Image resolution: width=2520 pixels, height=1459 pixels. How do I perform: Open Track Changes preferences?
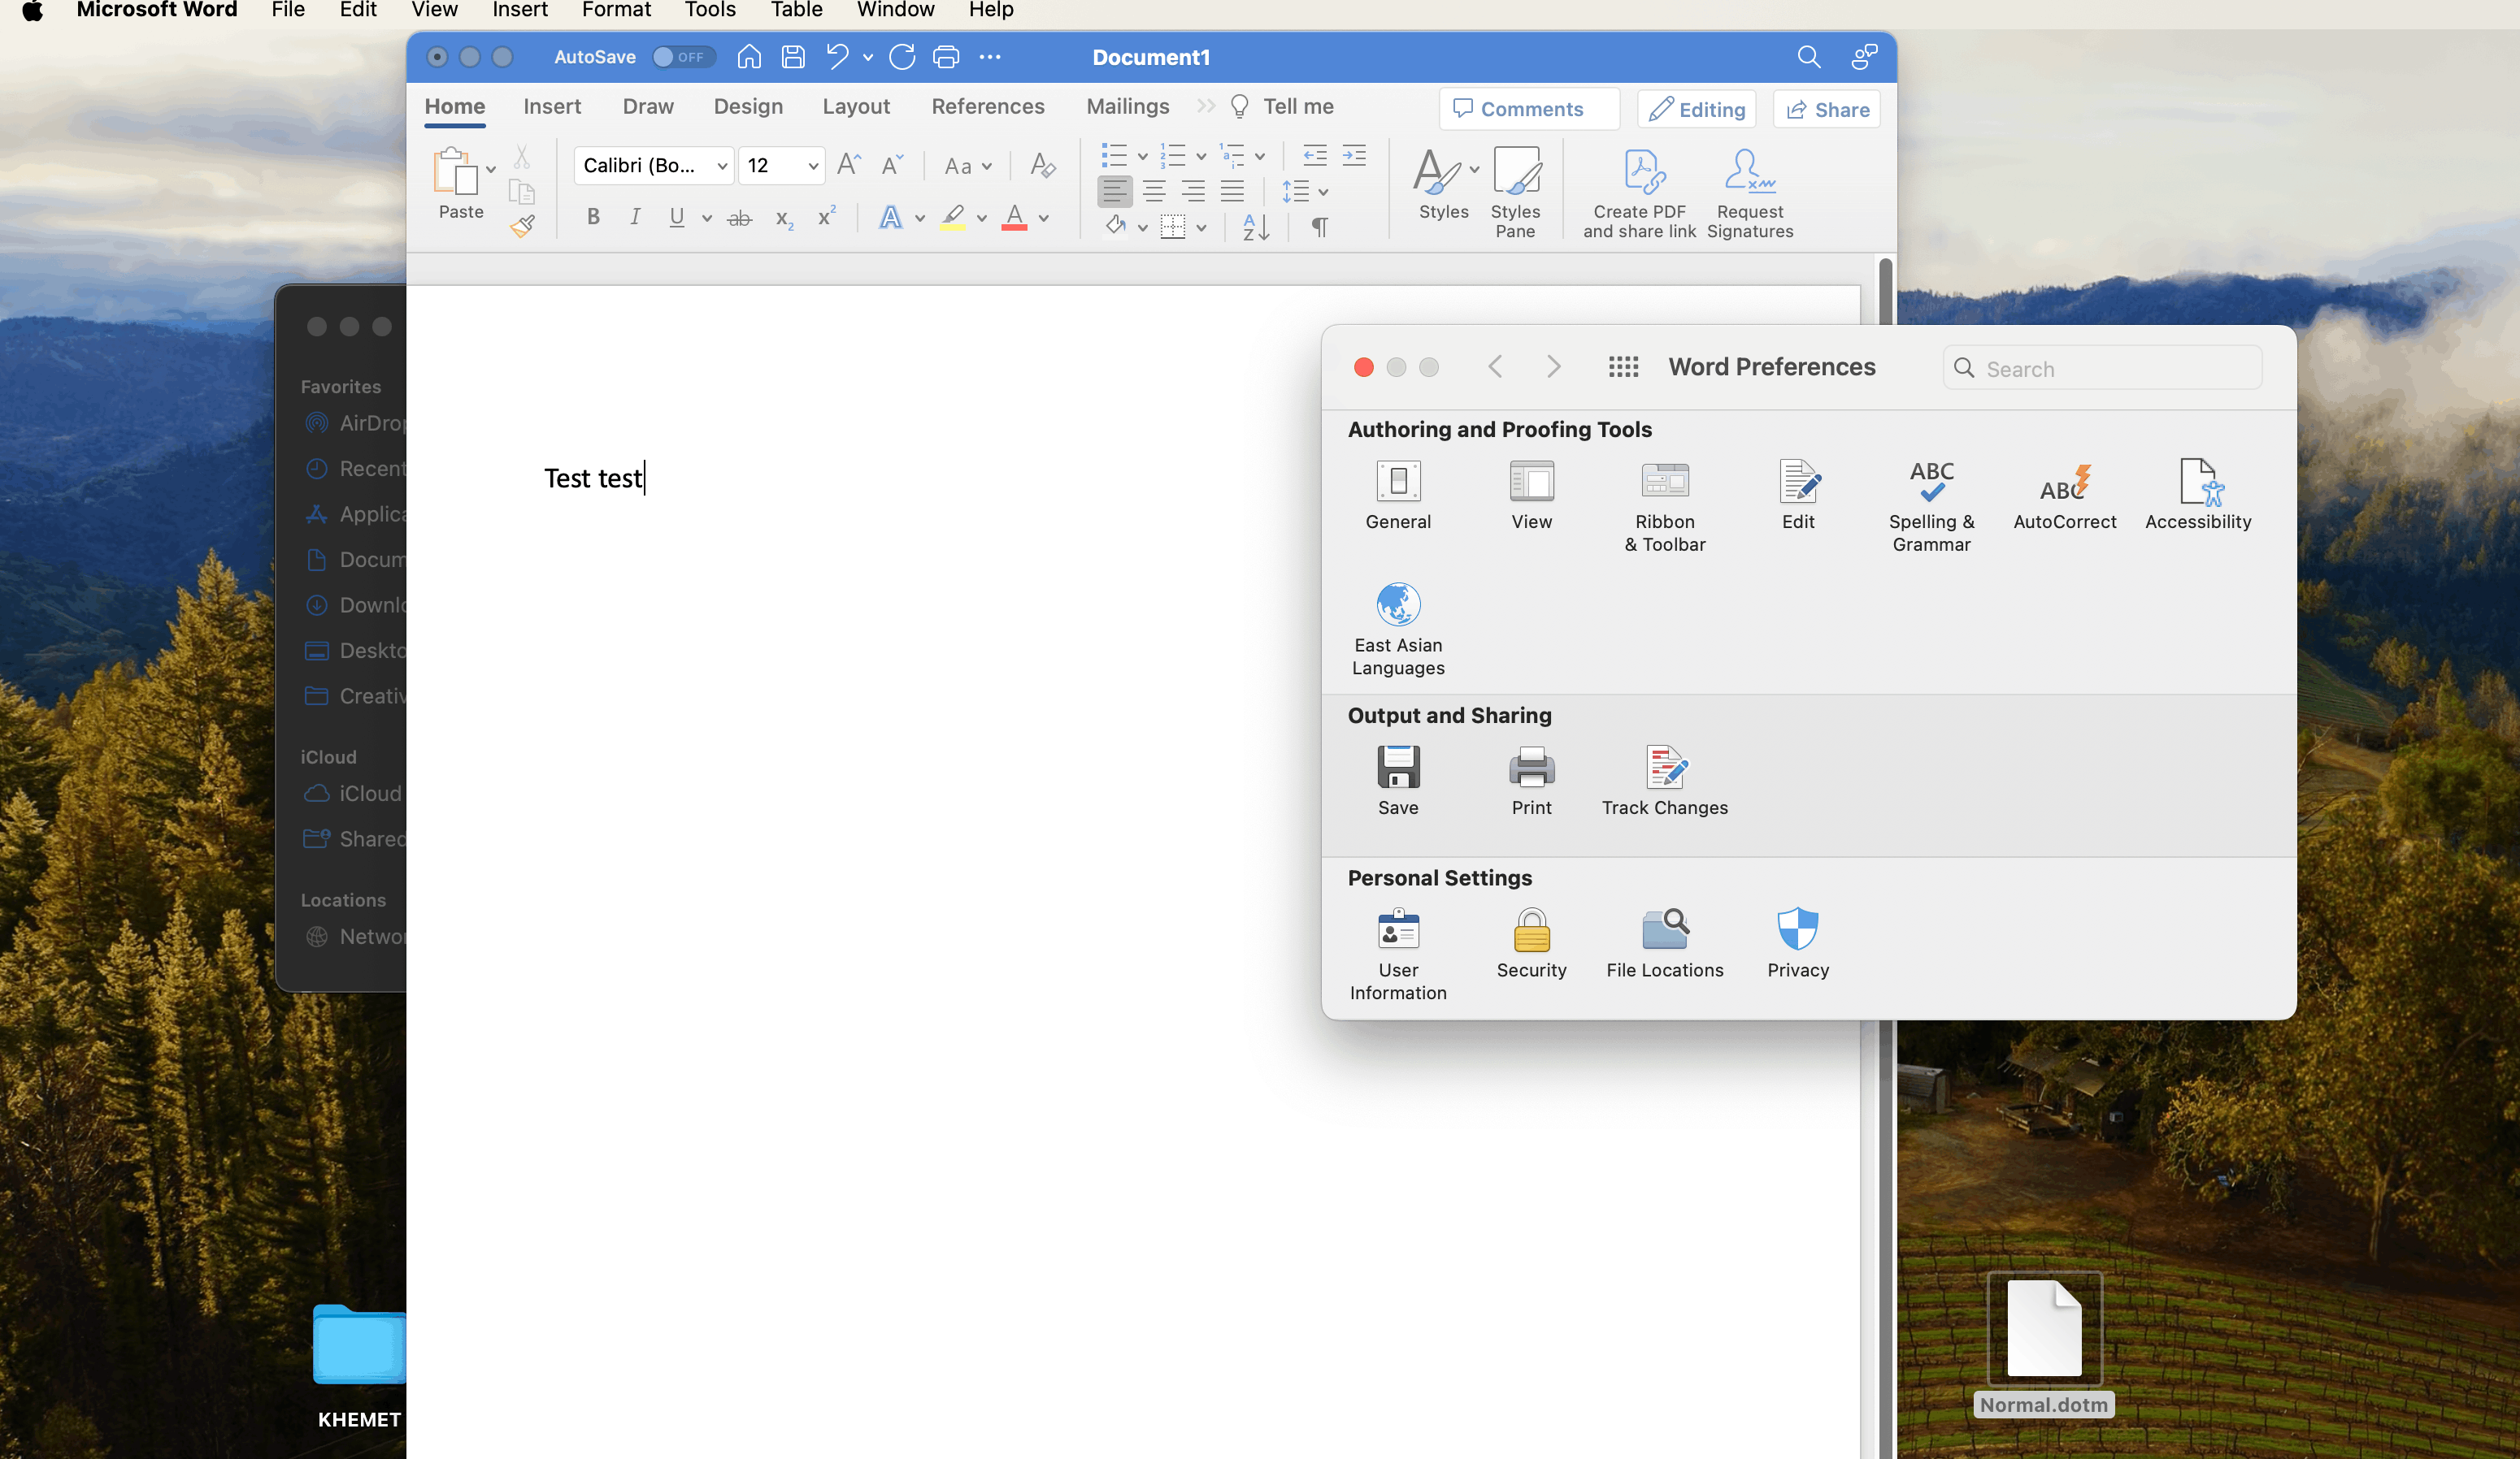pos(1665,781)
